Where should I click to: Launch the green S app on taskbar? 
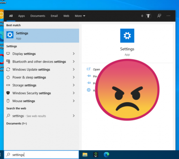point(96,155)
